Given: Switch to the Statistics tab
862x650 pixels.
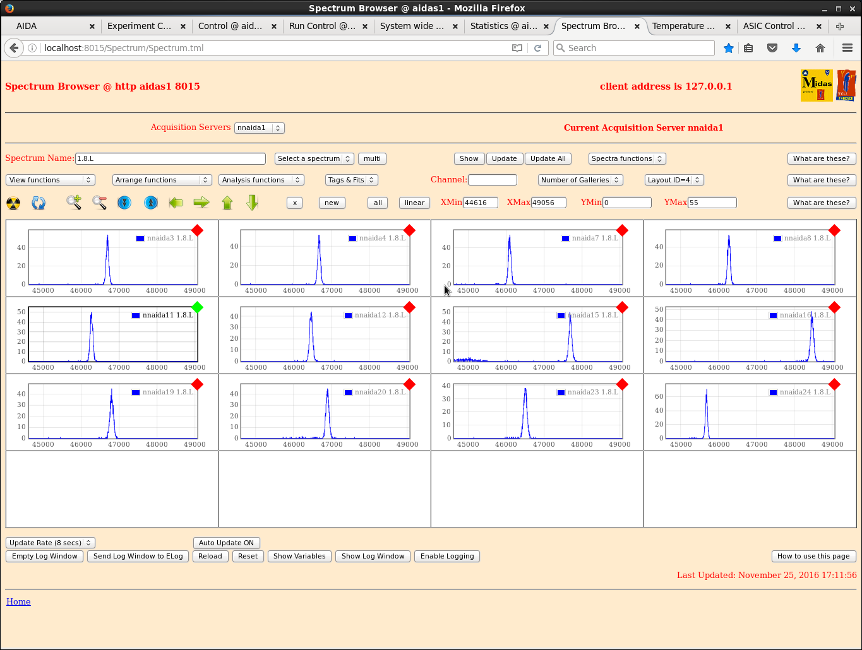Looking at the screenshot, I should tap(509, 27).
